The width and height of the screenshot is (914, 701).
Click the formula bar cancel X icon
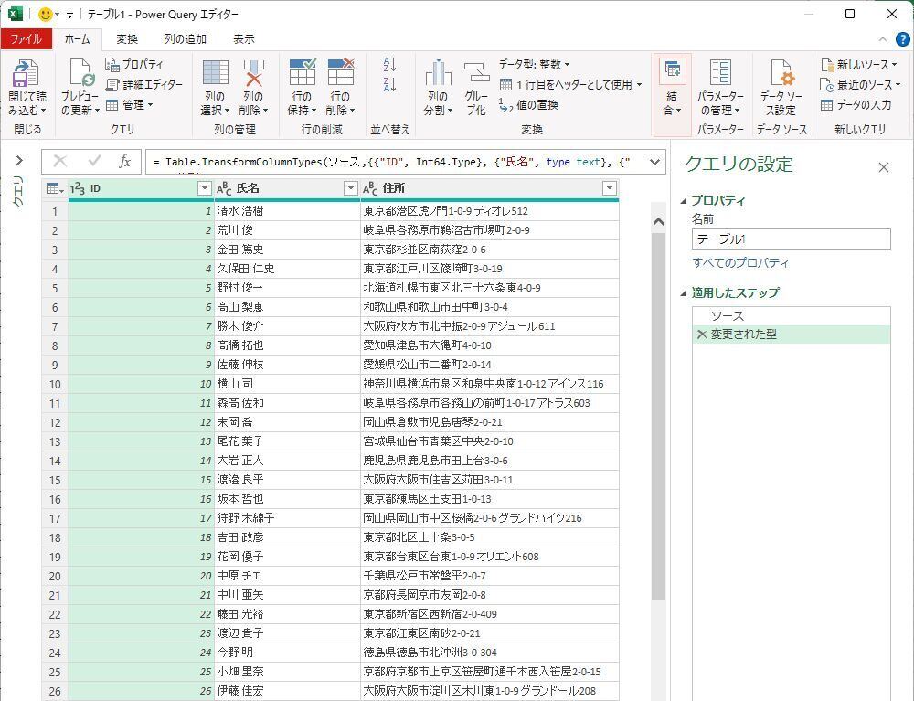tap(60, 162)
